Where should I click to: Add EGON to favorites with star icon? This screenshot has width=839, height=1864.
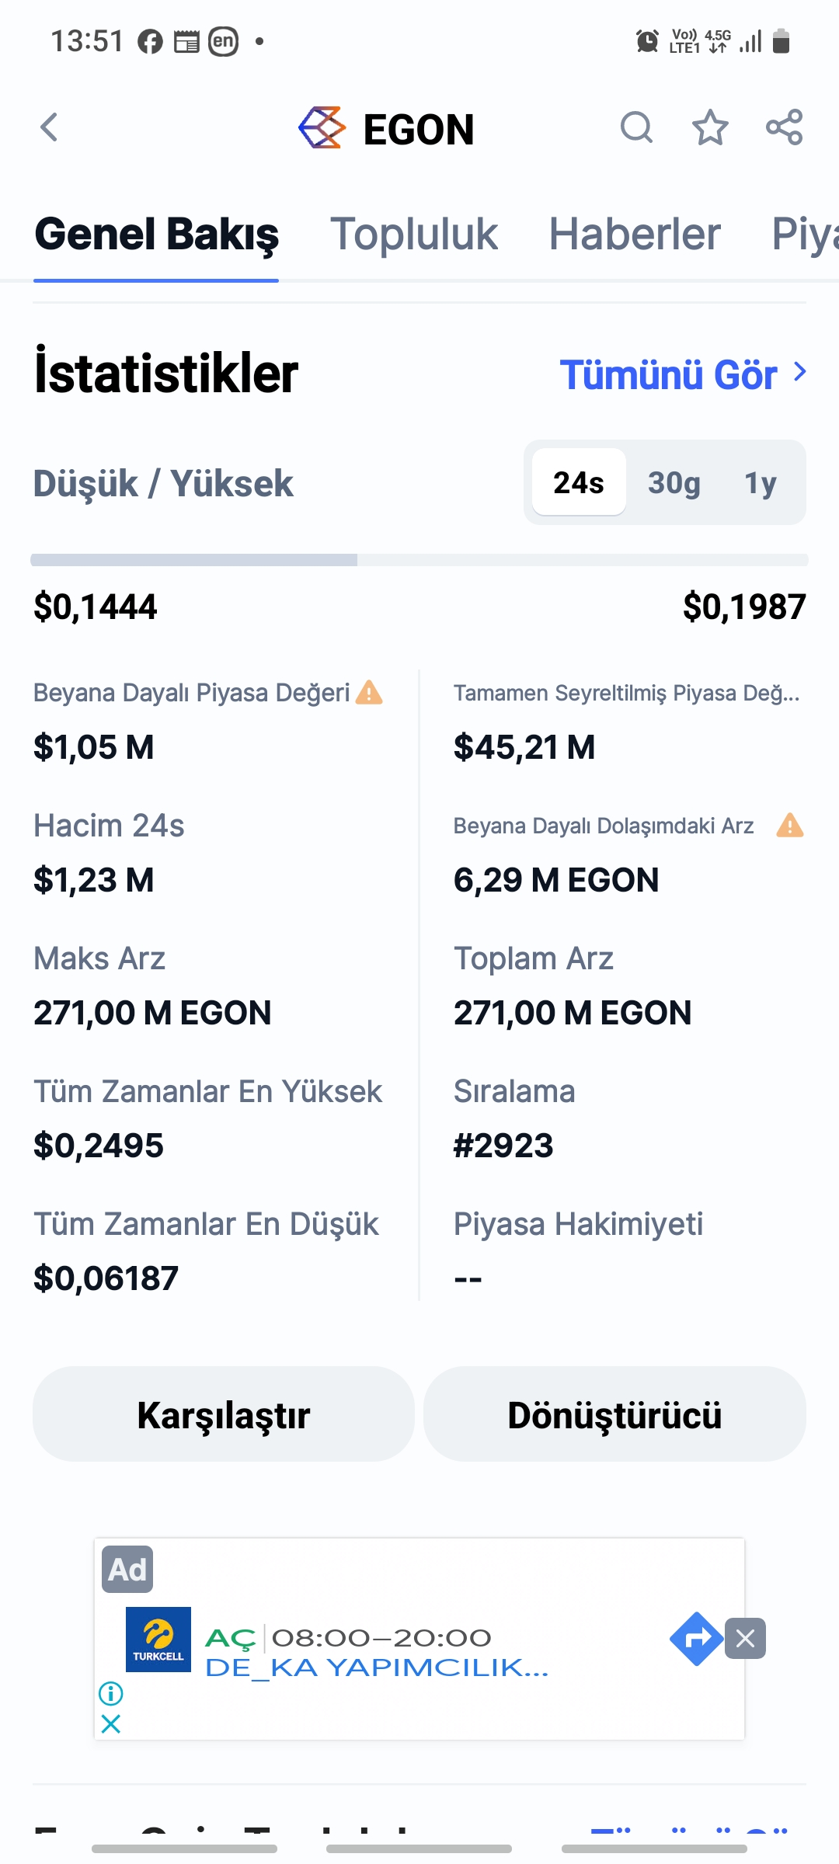pyautogui.click(x=710, y=127)
